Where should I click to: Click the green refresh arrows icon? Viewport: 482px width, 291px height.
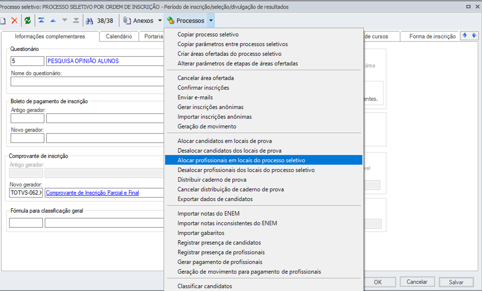tap(28, 21)
